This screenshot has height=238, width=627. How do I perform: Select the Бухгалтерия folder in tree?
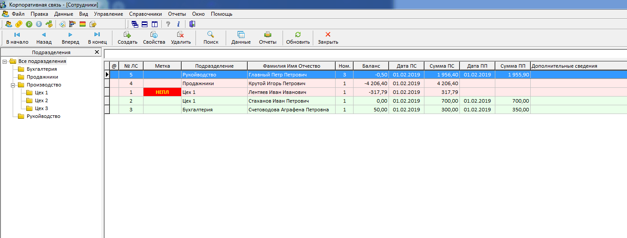[x=42, y=69]
